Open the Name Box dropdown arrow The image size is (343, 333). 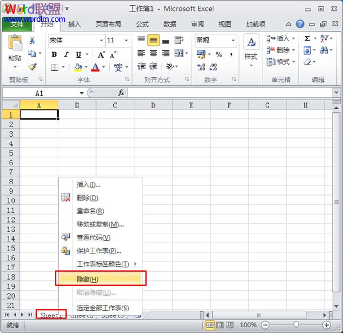point(82,93)
